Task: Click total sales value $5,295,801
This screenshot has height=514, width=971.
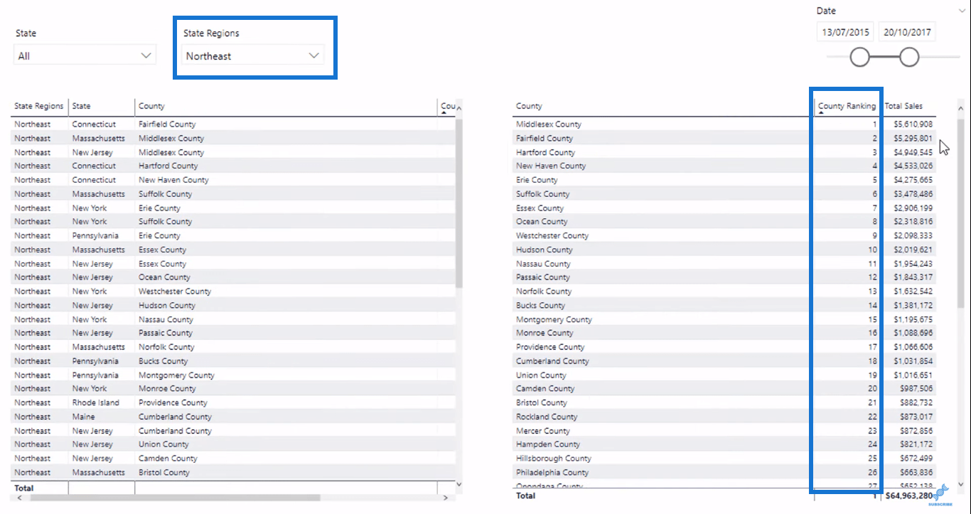Action: 912,138
